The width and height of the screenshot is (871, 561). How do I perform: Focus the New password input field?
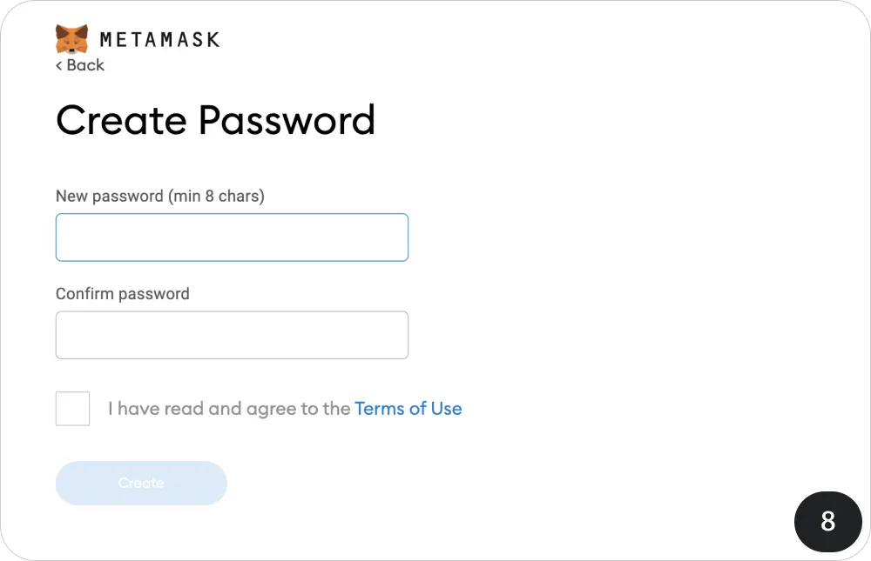pyautogui.click(x=232, y=237)
